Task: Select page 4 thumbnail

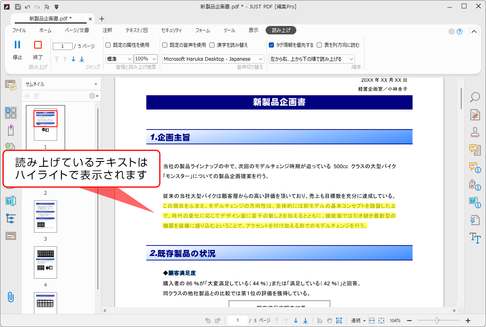Action: tap(46, 262)
